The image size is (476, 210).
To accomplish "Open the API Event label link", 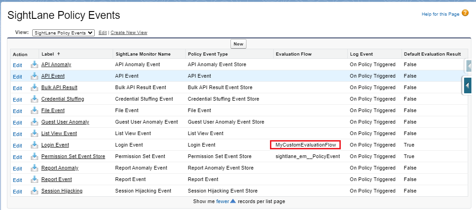I will (53, 76).
